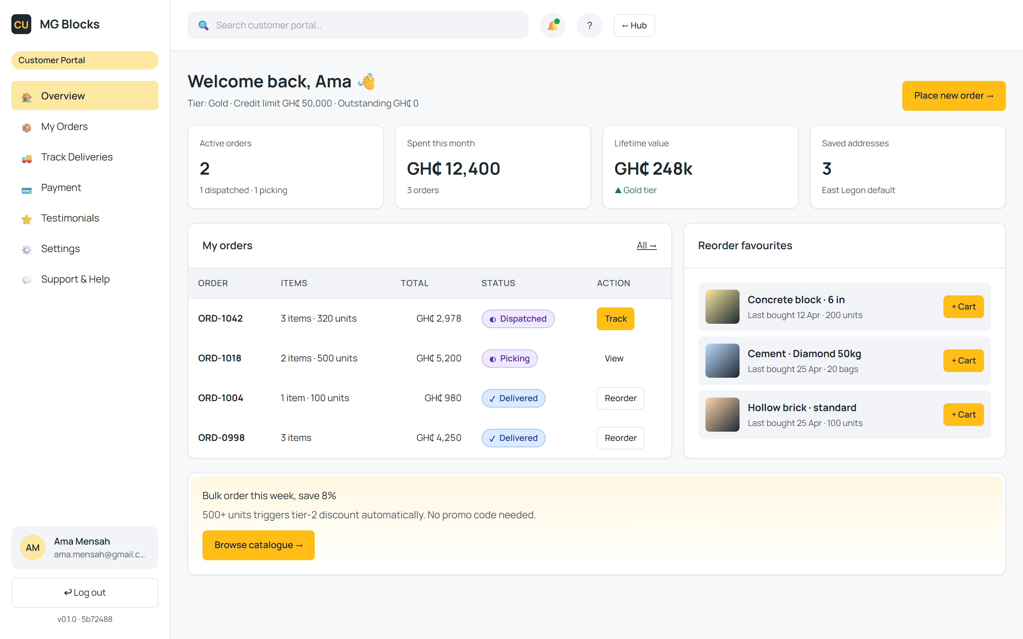The height and width of the screenshot is (639, 1023).
Task: Click the Support speech bubble icon
Action: click(27, 280)
